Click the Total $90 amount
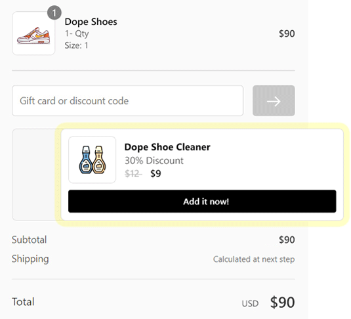This screenshot has height=319, width=351. 283,303
